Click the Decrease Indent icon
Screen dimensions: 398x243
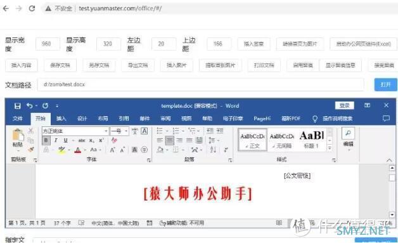[210, 131]
